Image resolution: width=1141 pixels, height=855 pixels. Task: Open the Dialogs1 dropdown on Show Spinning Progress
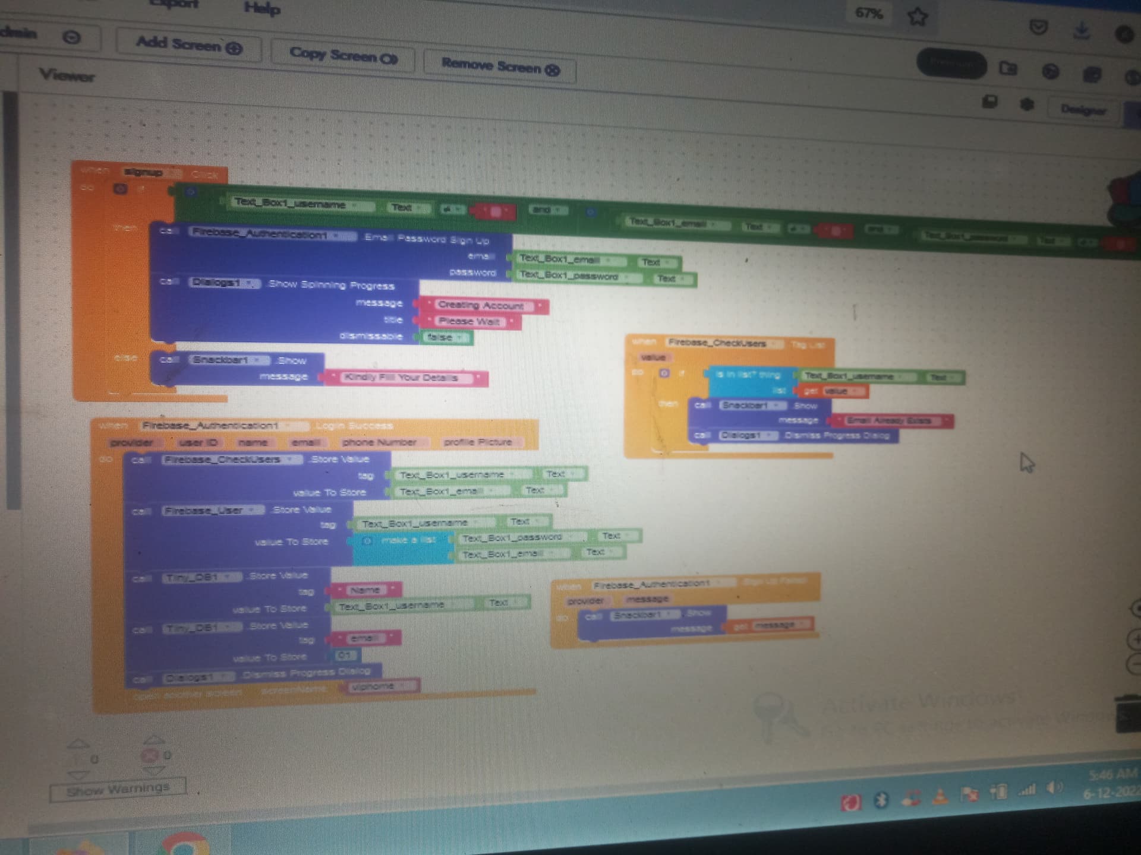click(225, 283)
